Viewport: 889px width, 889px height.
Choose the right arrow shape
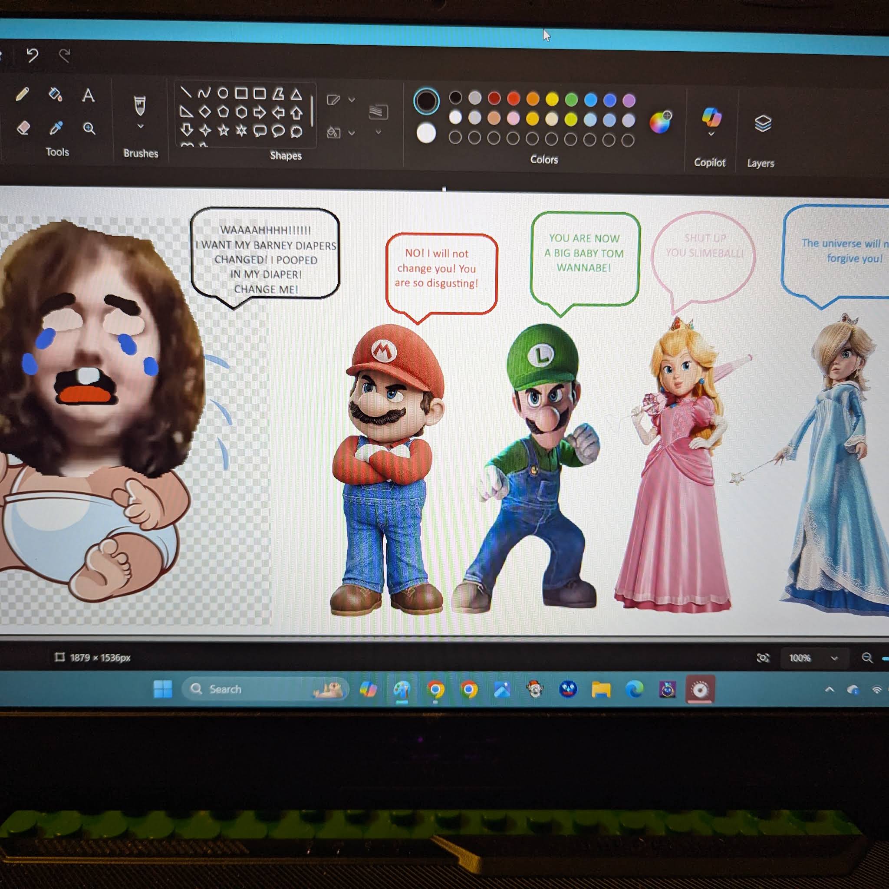[x=260, y=112]
